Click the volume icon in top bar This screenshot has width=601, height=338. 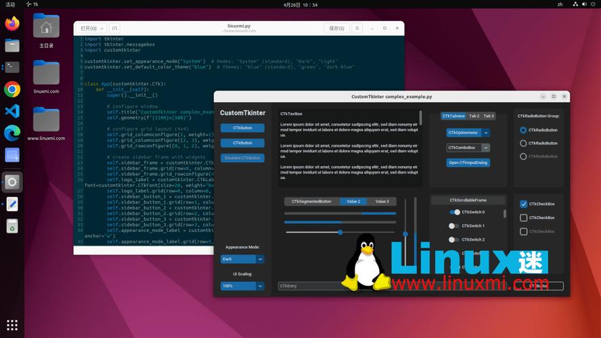584,4
